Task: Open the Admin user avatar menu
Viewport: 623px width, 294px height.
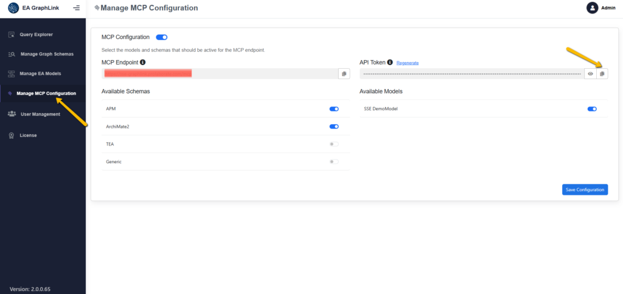Action: point(592,8)
